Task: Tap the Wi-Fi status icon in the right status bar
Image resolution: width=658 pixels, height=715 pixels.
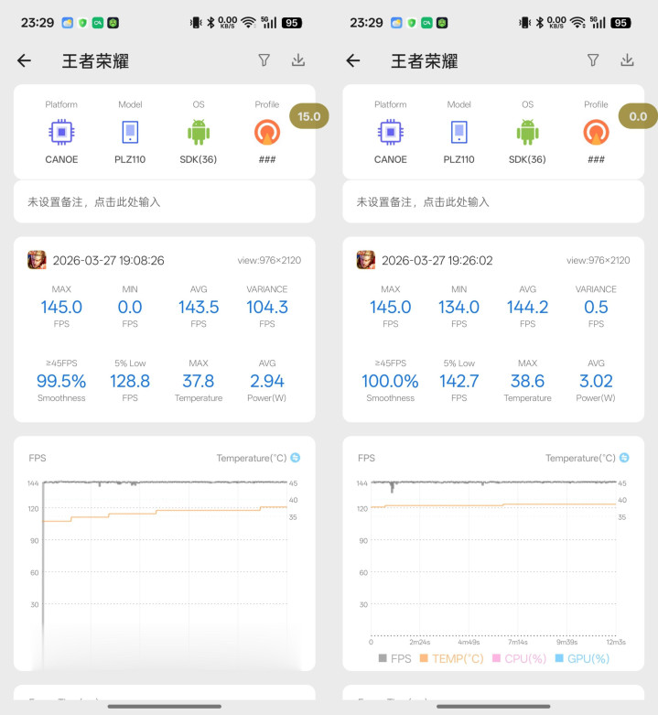Action: point(577,22)
